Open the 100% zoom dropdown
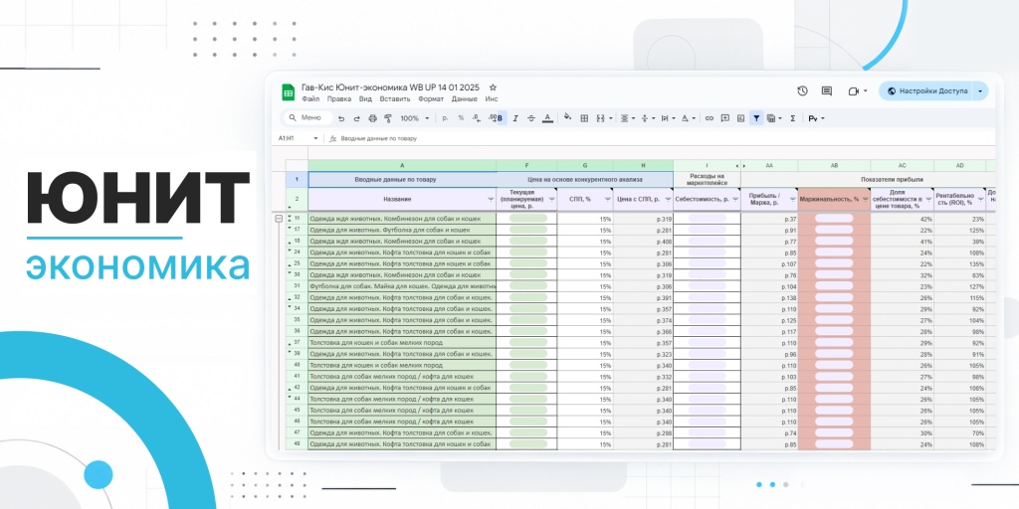 point(415,118)
